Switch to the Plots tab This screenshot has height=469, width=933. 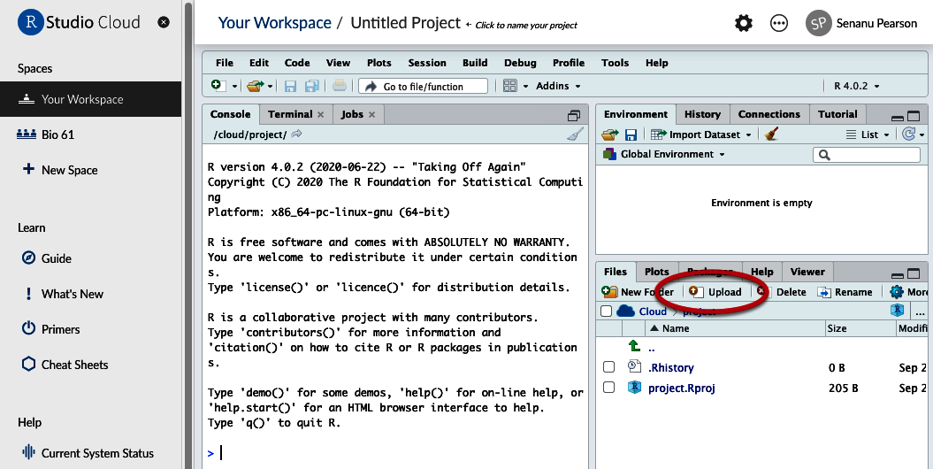[656, 272]
